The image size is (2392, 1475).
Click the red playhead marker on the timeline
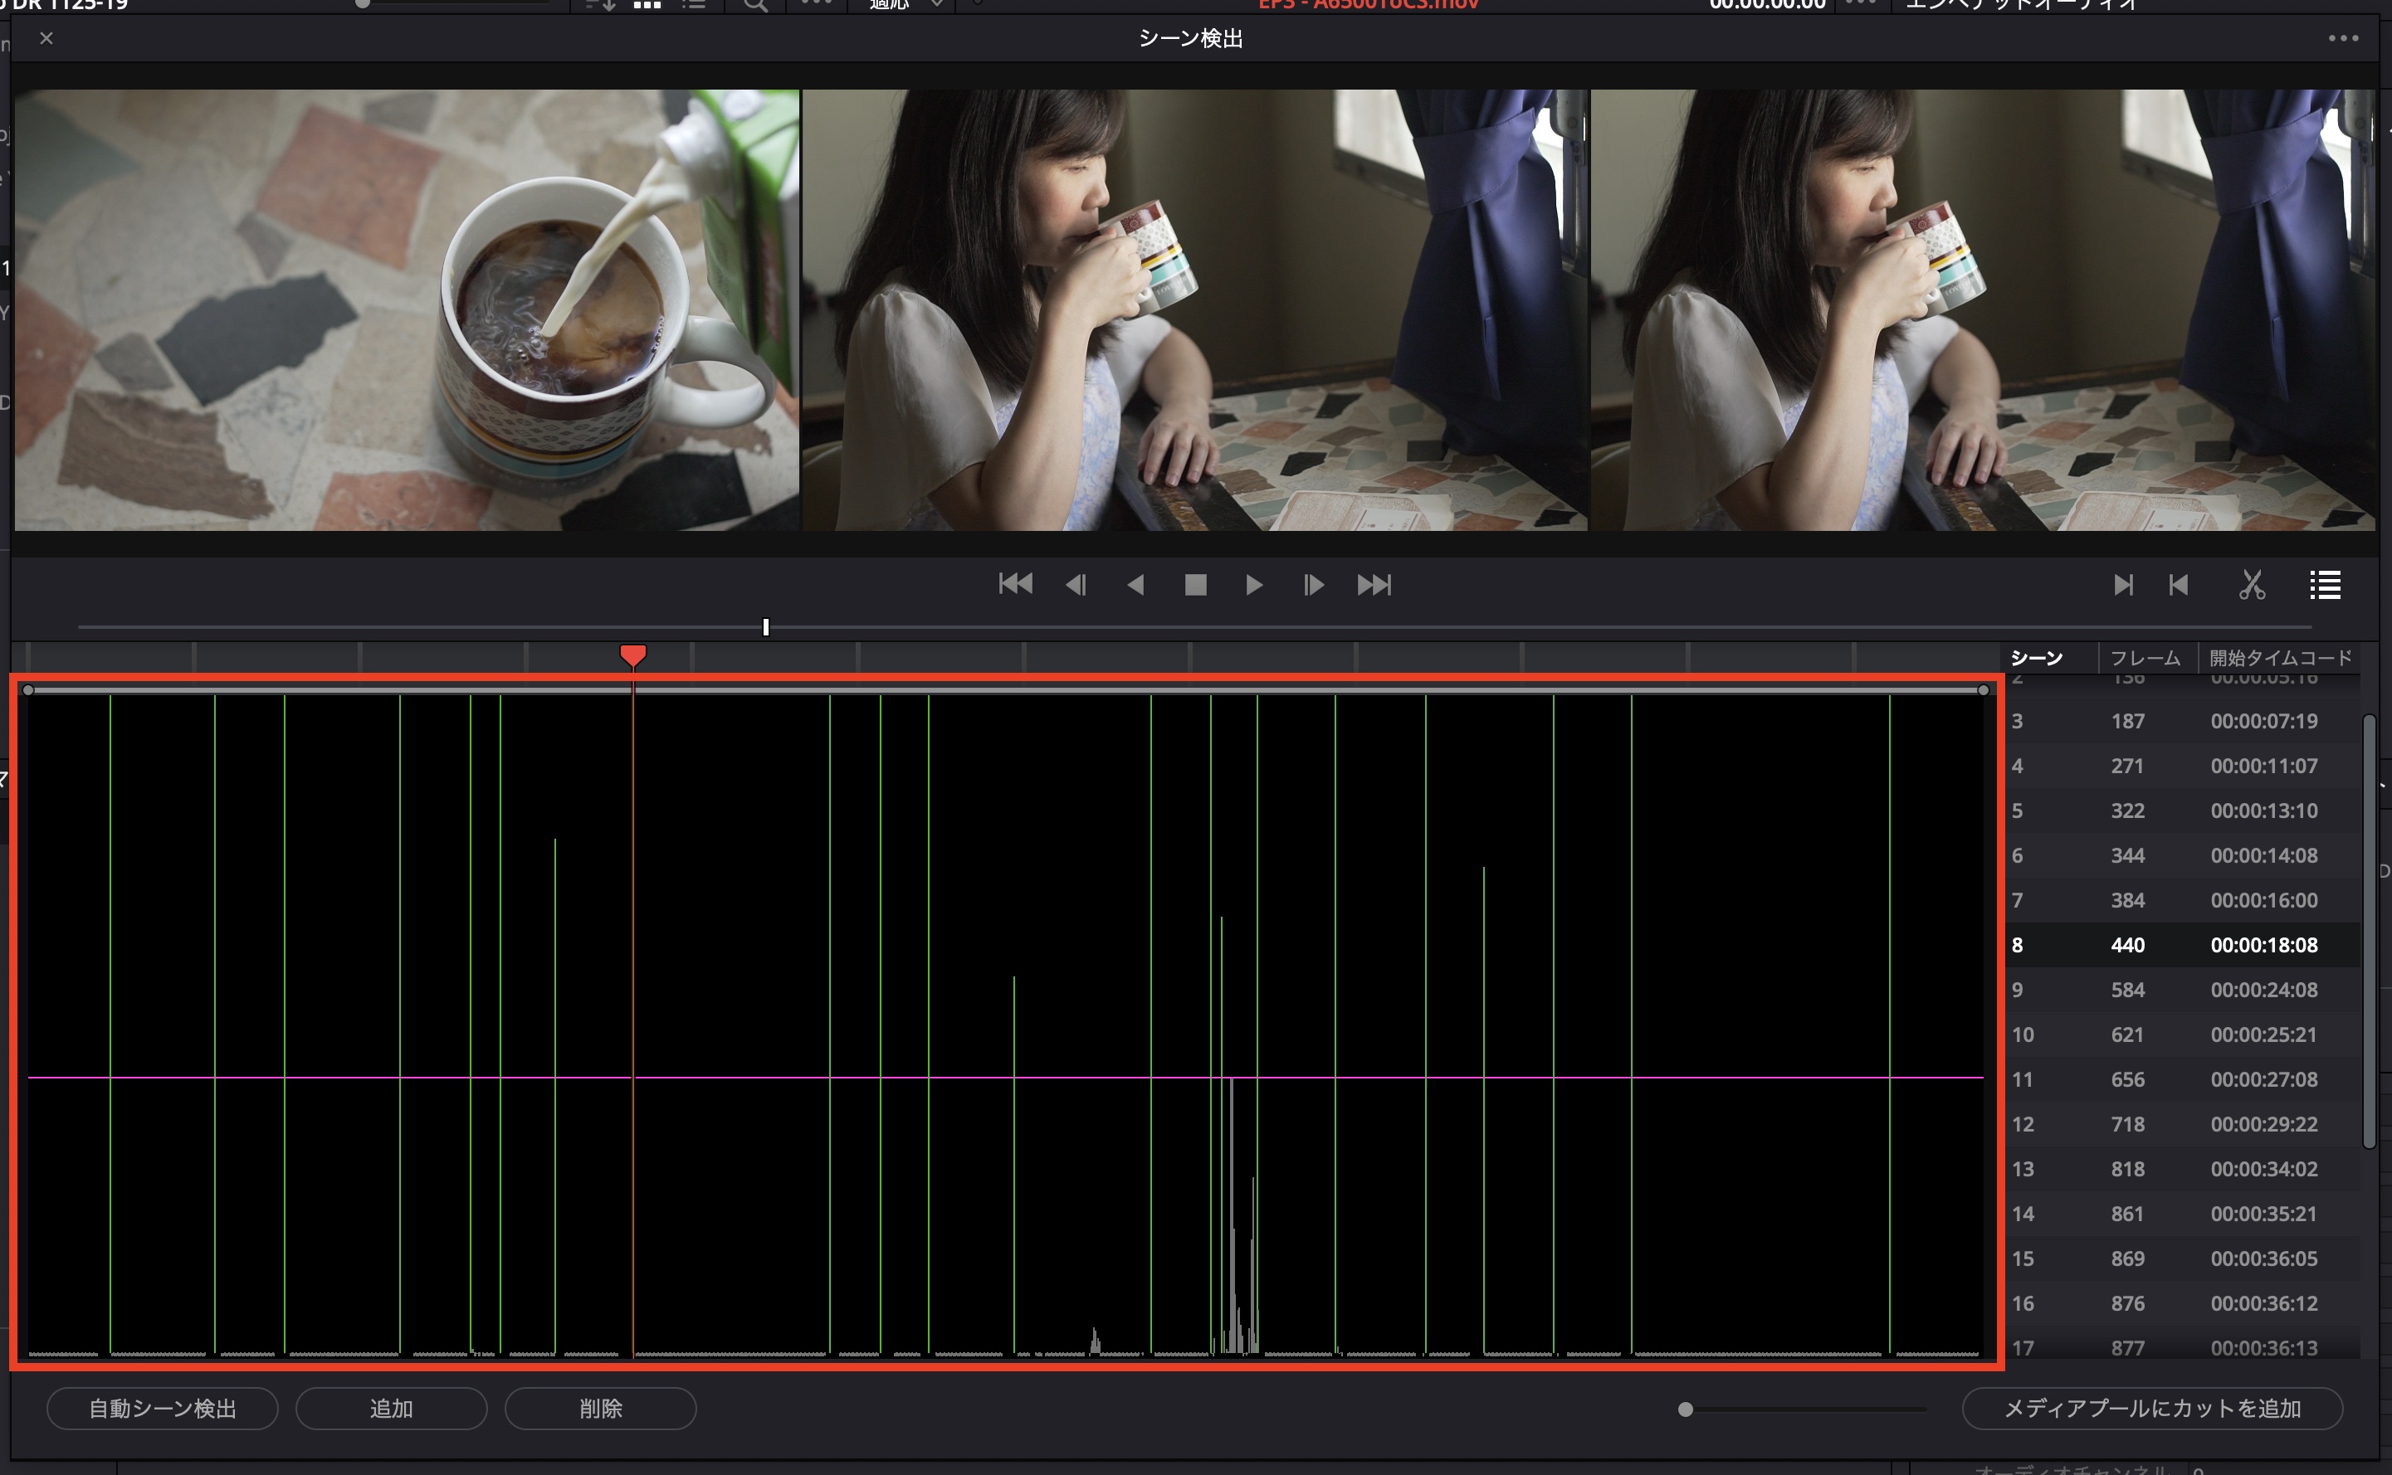[x=632, y=655]
